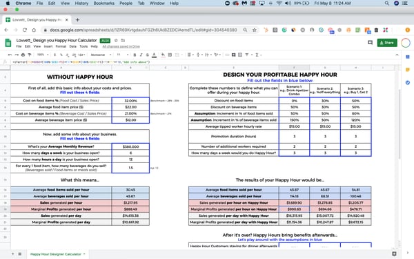The width and height of the screenshot is (414, 259).
Task: Click the .XLSX format badge
Action: coord(105,41)
